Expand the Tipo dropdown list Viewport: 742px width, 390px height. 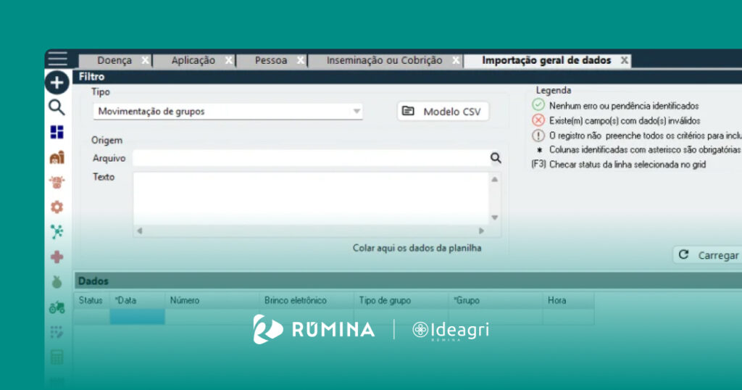pos(357,112)
